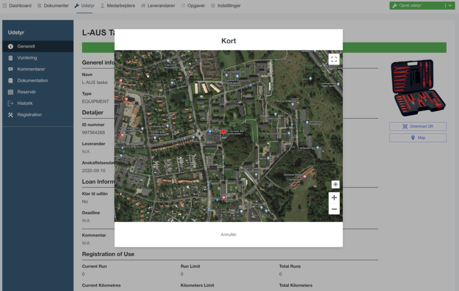
Task: Zoom in on the map
Action: pos(334,198)
